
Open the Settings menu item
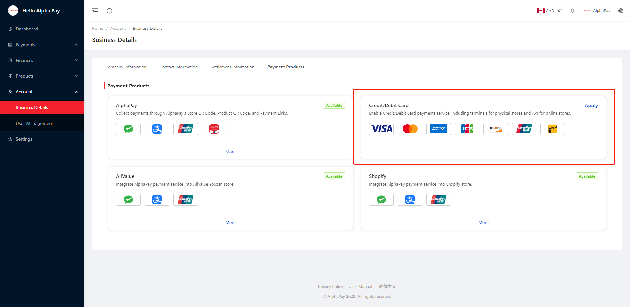coord(42,139)
